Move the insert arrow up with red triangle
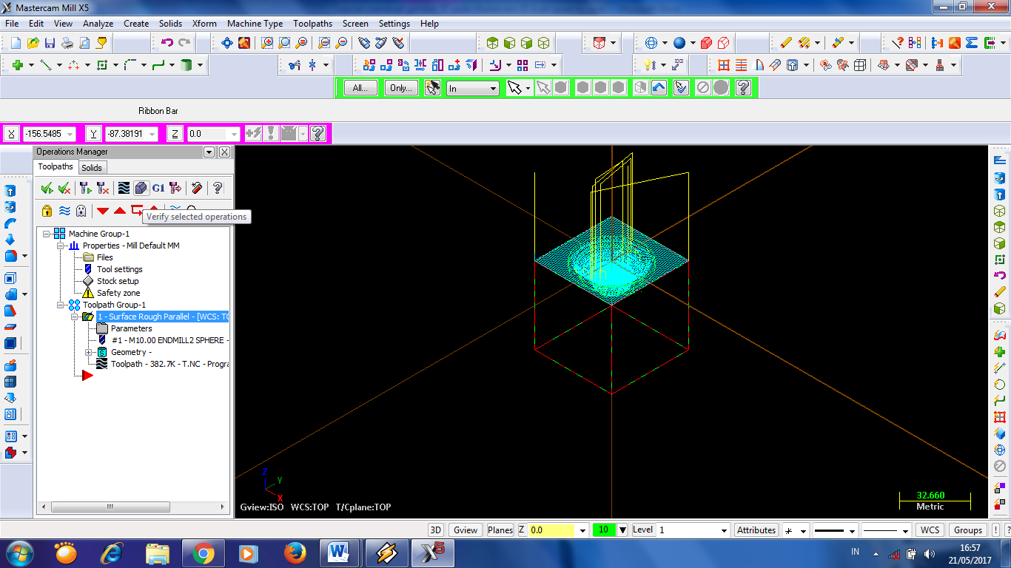The width and height of the screenshot is (1011, 568). [x=120, y=211]
